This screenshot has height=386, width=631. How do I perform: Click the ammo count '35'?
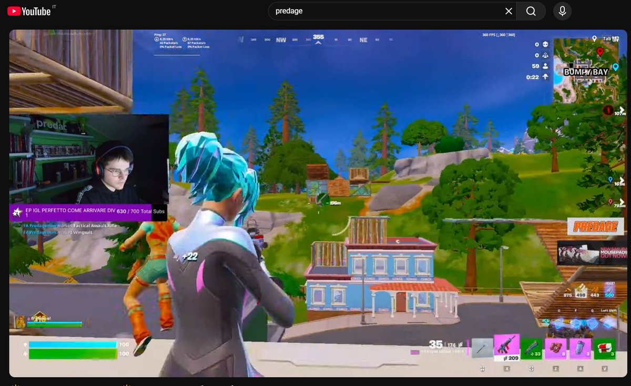[435, 344]
